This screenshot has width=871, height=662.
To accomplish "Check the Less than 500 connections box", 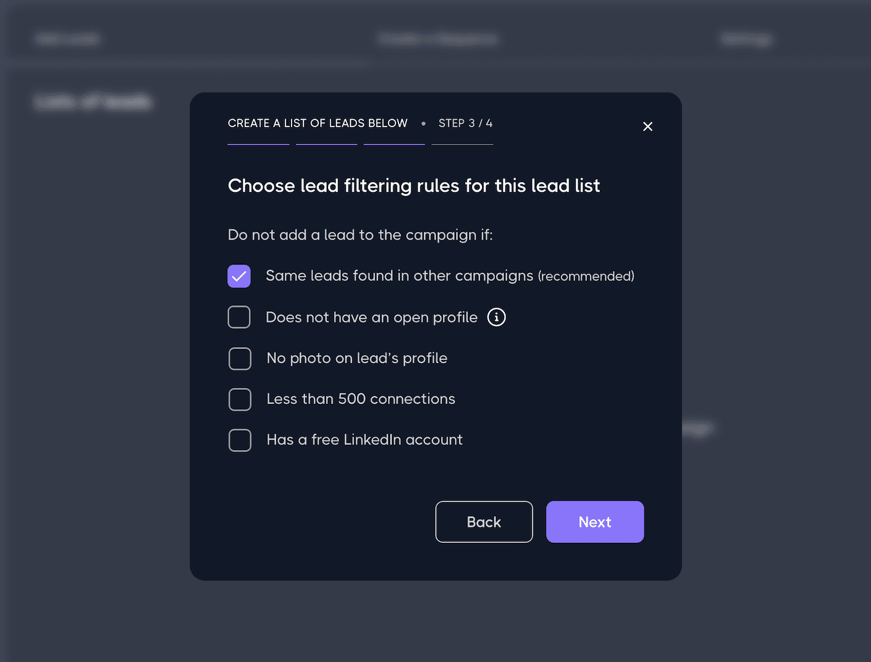I will [x=240, y=399].
